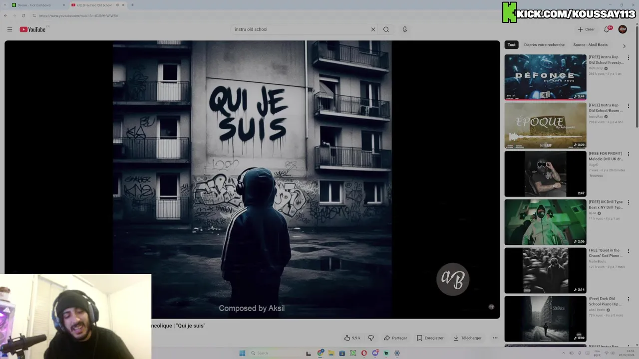The height and width of the screenshot is (359, 639).
Task: Open the DÉFONCE instru video thumbnail
Action: (545, 77)
